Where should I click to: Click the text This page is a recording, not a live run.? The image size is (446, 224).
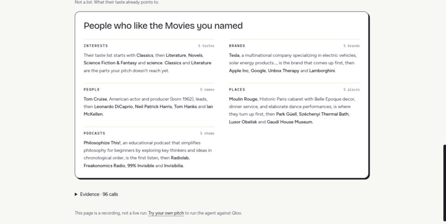[x=111, y=213]
